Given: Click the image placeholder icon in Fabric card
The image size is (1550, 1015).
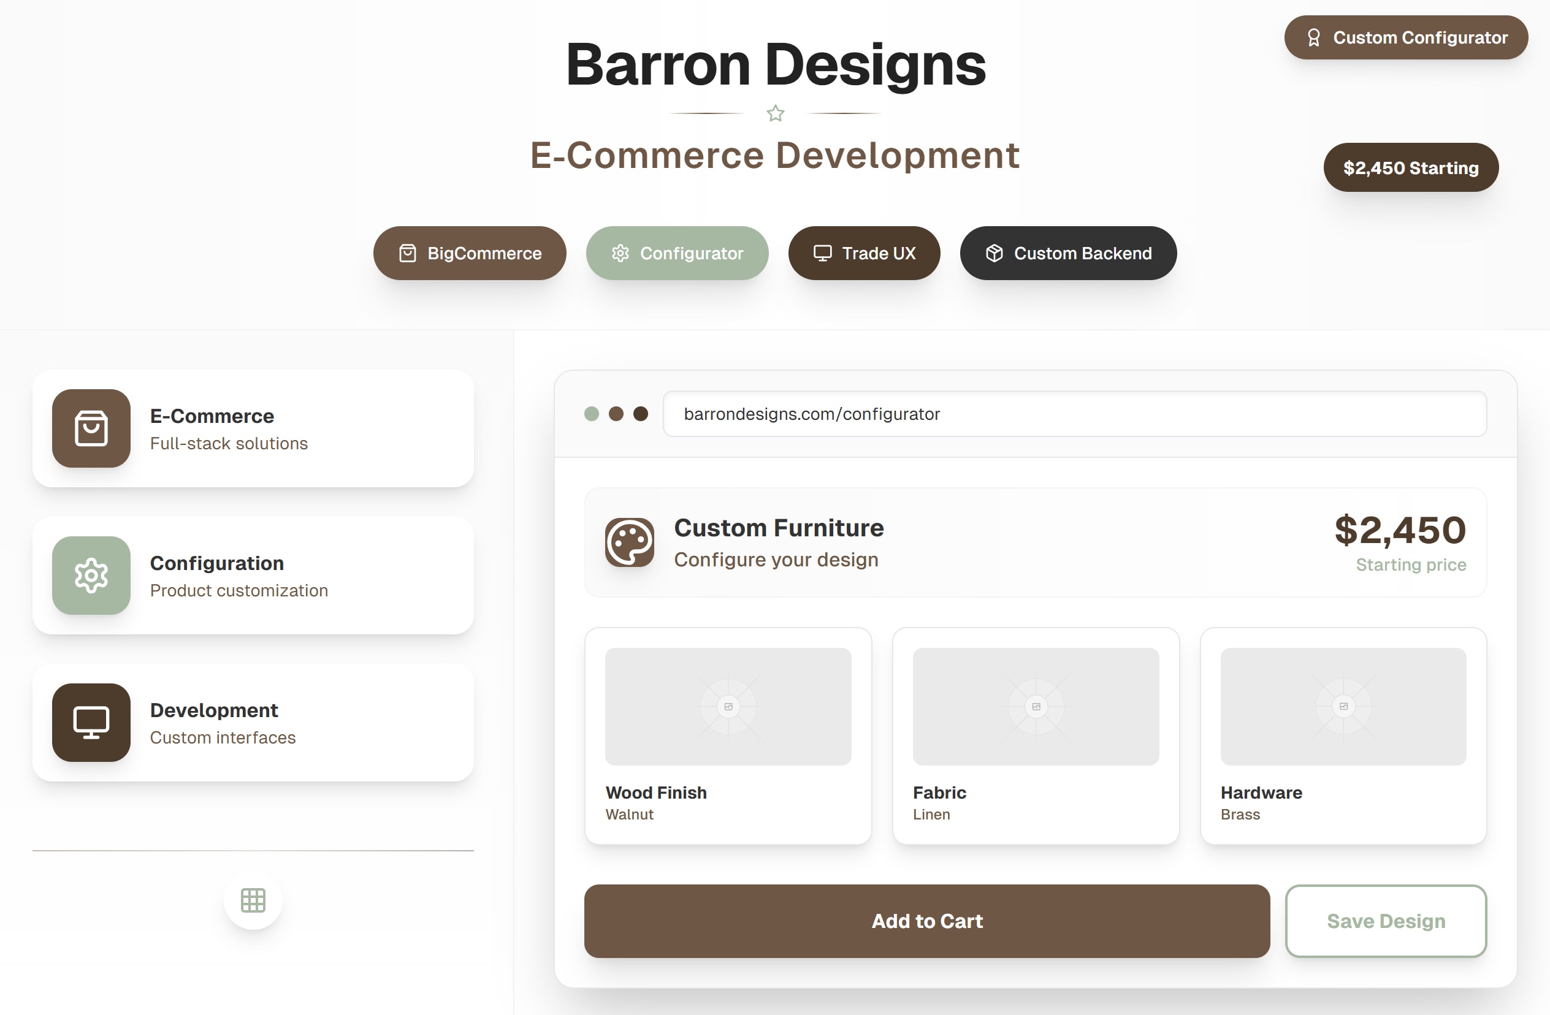Looking at the screenshot, I should coord(1036,707).
